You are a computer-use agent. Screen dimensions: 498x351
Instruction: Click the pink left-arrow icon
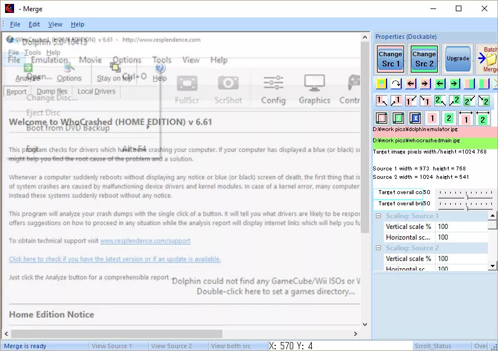(411, 84)
